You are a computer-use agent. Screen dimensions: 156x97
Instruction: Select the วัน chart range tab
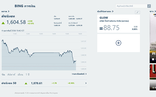(x=3, y=74)
